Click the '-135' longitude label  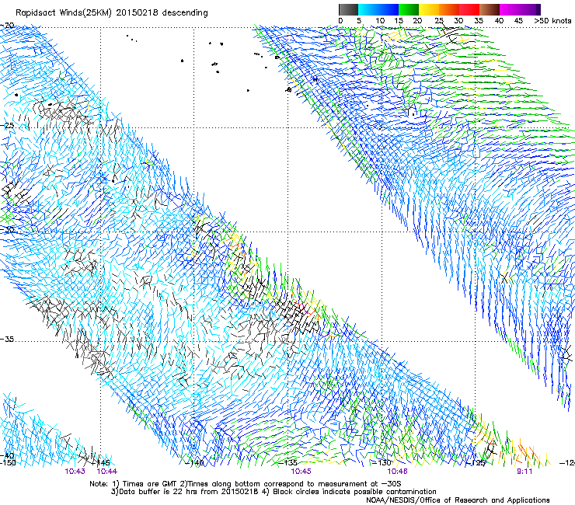click(x=287, y=463)
